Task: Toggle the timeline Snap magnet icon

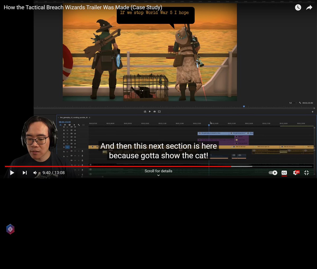Action: pyautogui.click(x=65, y=125)
